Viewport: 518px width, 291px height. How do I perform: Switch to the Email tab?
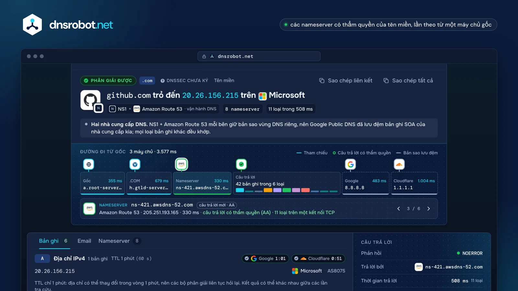[84, 241]
